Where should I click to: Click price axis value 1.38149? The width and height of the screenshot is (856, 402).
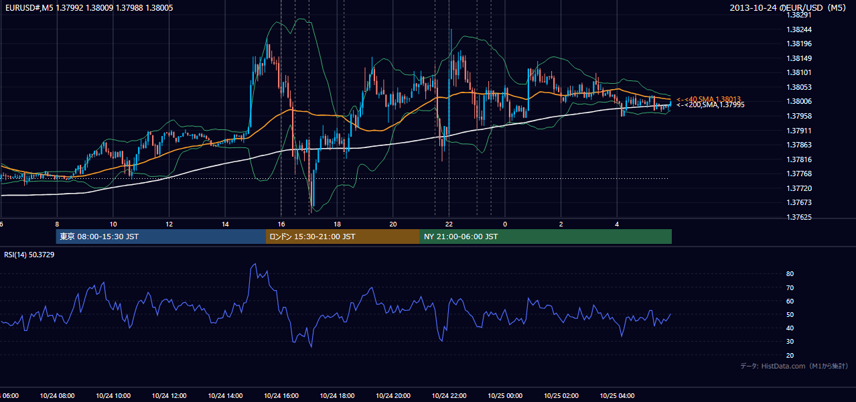tap(798, 58)
